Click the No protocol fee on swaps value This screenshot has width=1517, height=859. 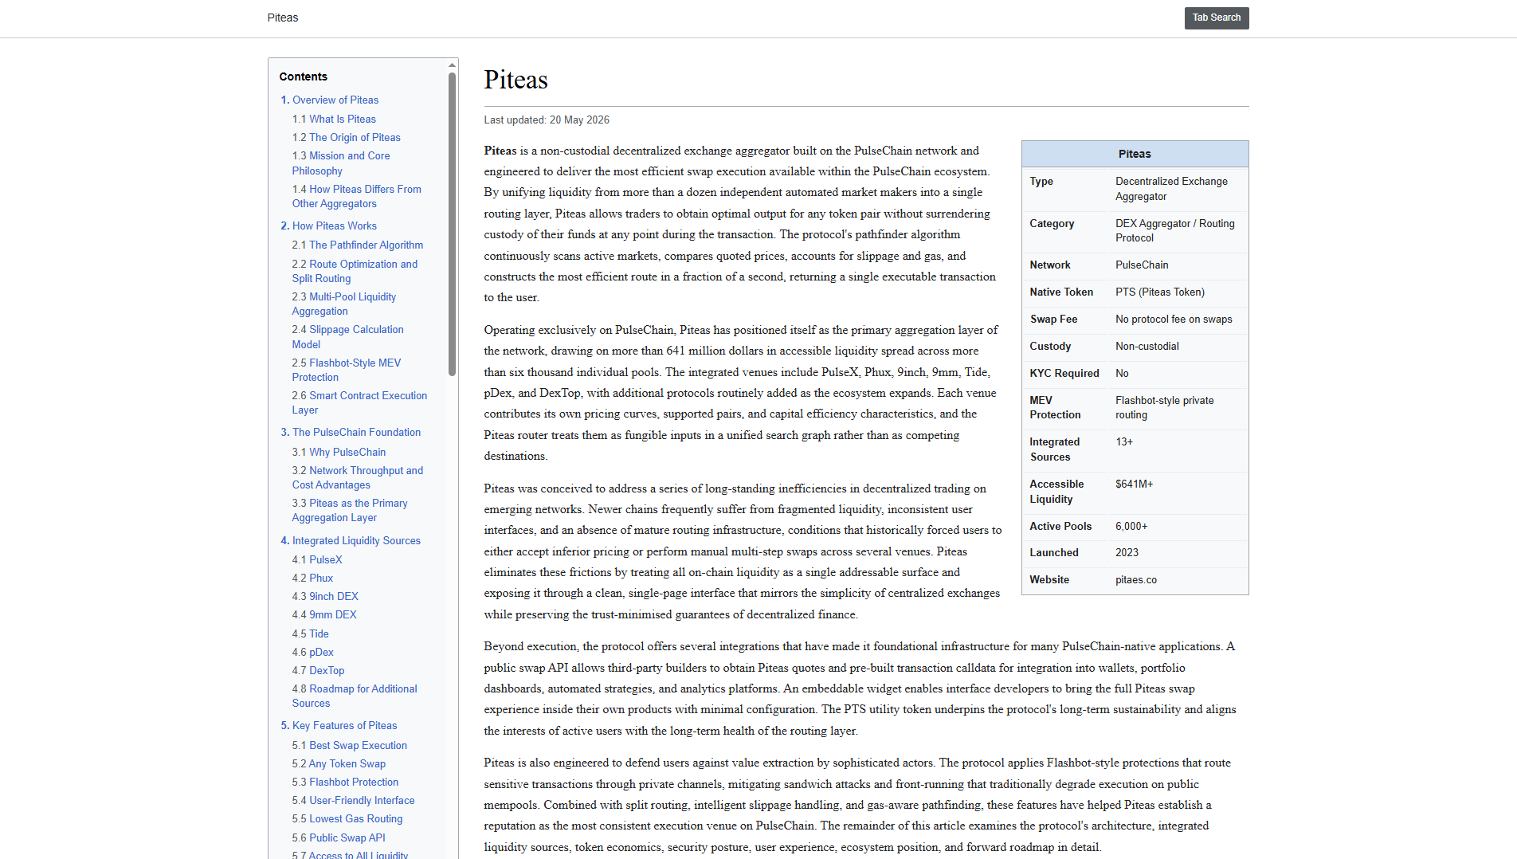click(1174, 319)
